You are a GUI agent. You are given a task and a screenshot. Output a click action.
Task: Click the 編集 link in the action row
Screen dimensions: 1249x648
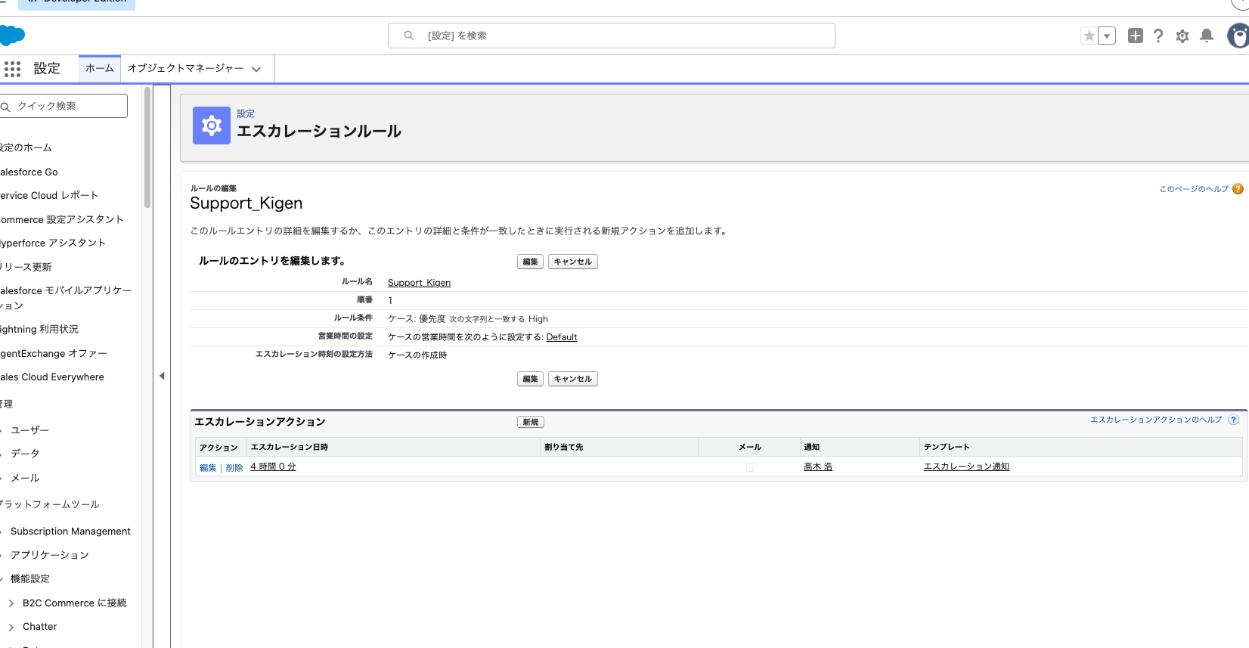point(208,468)
